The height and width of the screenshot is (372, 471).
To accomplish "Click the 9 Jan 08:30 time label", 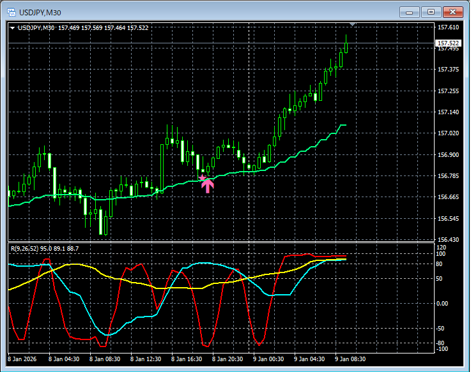I will tap(350, 359).
